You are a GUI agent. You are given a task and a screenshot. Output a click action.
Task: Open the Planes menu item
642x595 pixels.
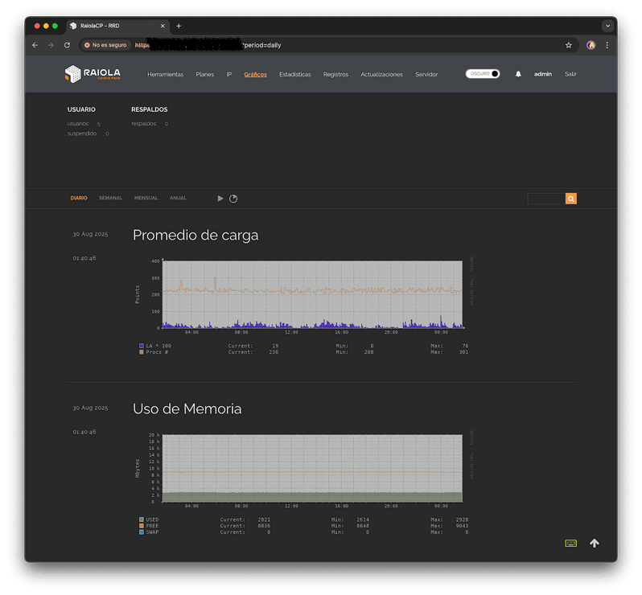(204, 75)
